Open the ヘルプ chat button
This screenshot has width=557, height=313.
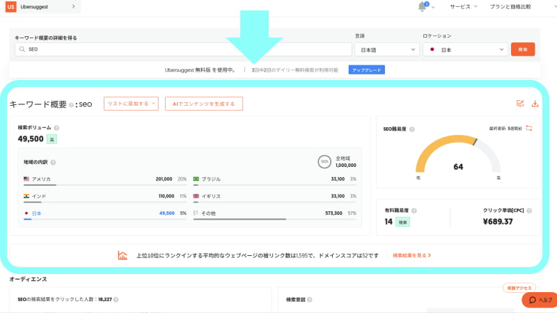tap(540, 300)
